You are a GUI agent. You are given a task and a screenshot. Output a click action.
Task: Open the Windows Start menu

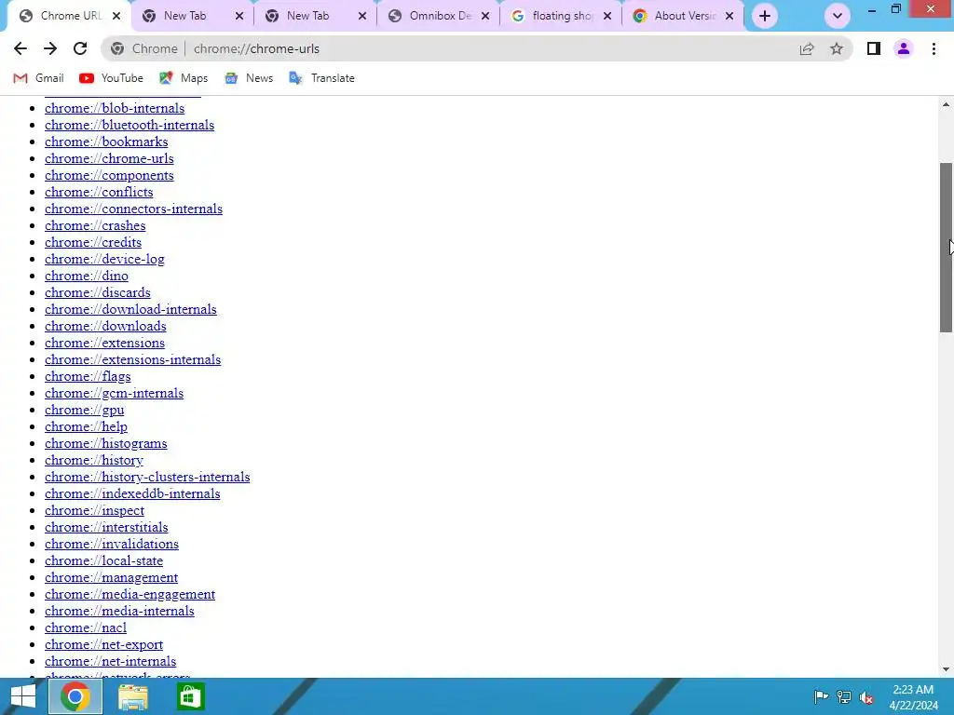23,696
